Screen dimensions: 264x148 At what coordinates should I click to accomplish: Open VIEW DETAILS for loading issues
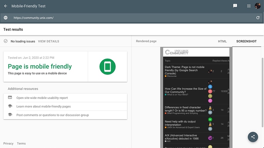coord(49,41)
